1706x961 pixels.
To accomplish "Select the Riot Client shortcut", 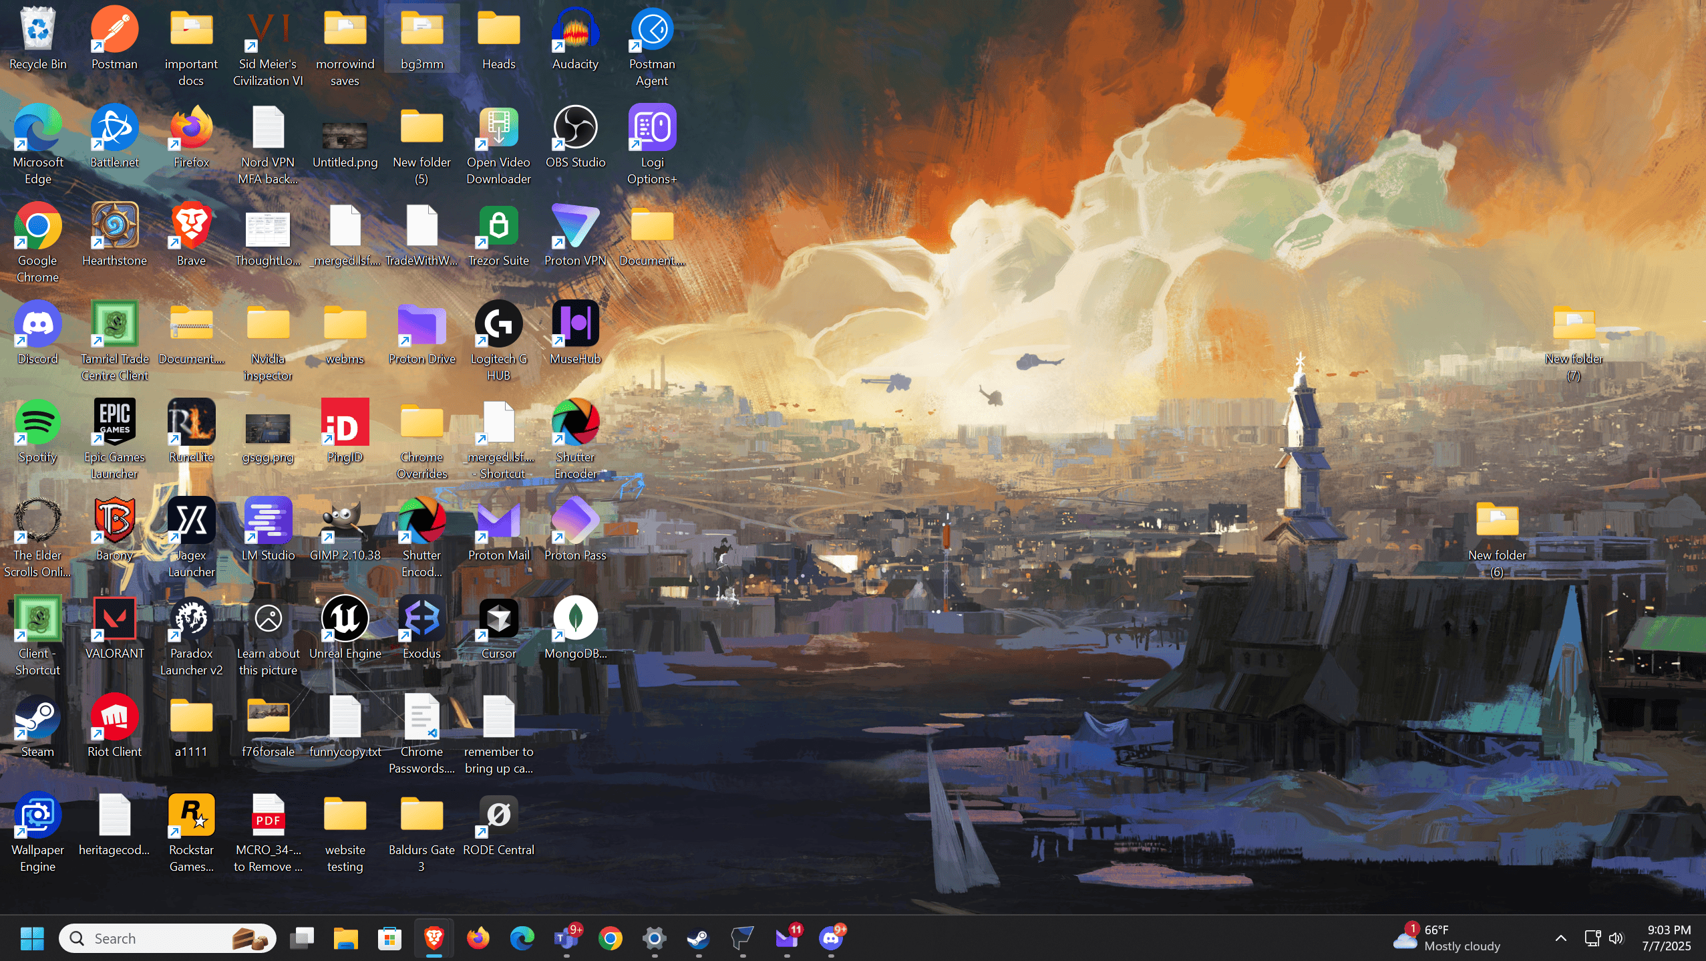I will point(114,726).
